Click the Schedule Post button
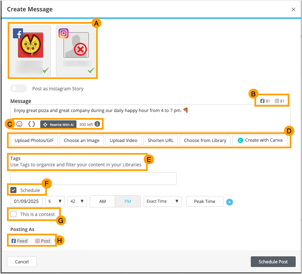Image resolution: width=302 pixels, height=274 pixels. point(273,262)
